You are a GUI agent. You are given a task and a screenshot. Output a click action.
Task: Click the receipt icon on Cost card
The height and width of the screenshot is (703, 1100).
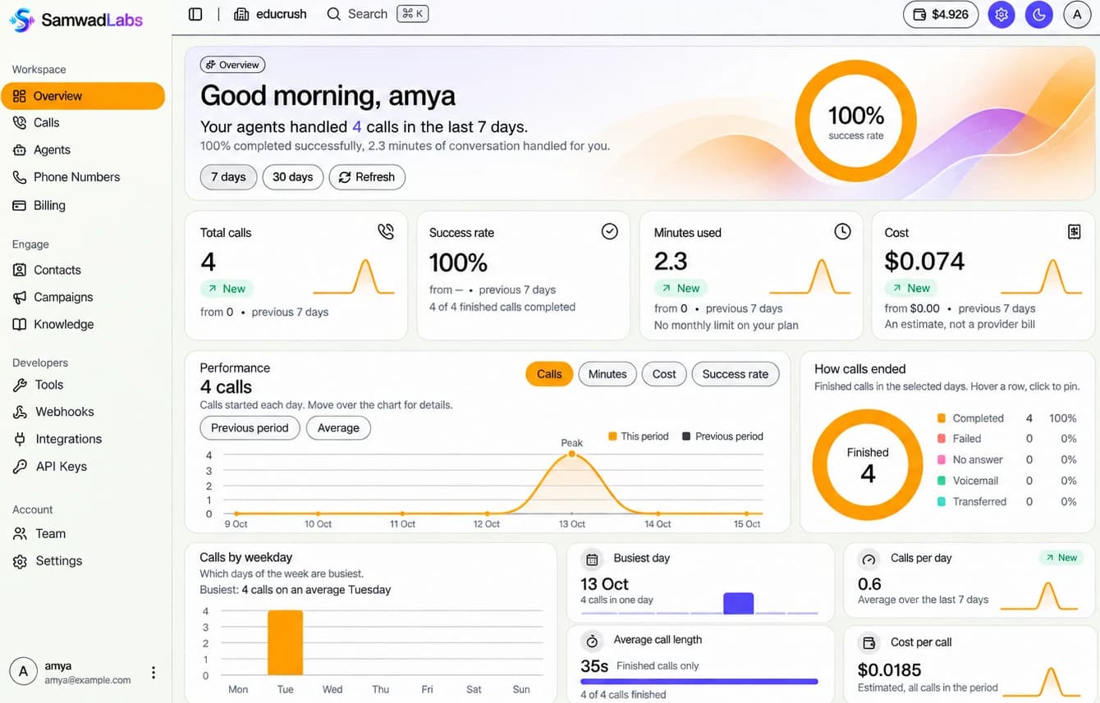pyautogui.click(x=1075, y=232)
